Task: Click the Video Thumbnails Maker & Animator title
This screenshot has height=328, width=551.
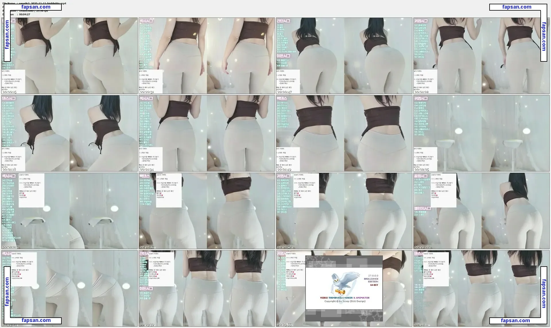Action: click(344, 298)
